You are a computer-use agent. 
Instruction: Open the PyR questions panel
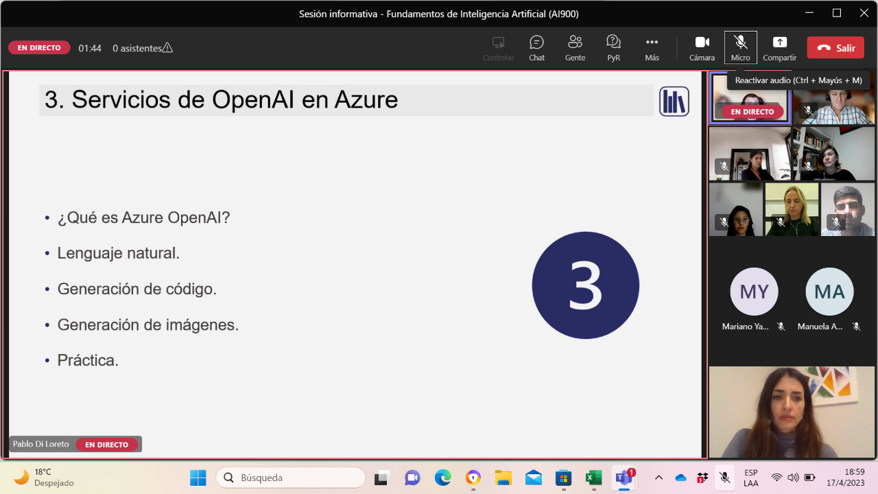point(613,48)
